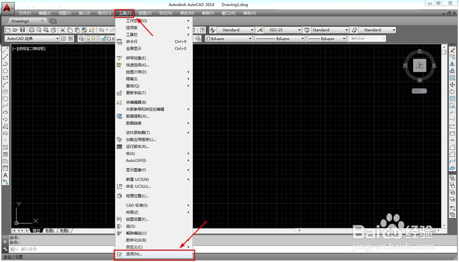Open the 帮助(H) menu
Screen dimensions: 459x262
tap(250, 13)
